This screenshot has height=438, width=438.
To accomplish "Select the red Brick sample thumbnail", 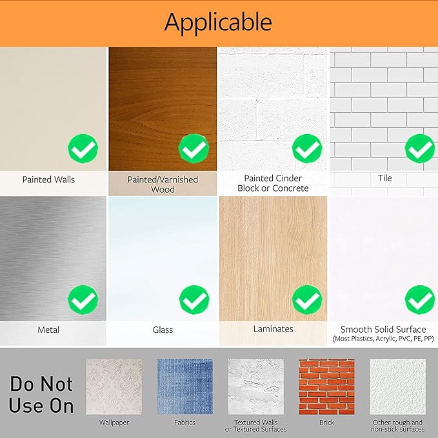I will click(x=327, y=386).
